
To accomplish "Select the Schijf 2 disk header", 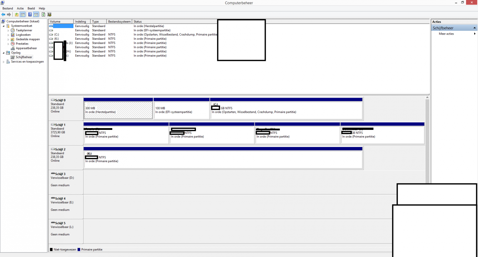I will (x=66, y=158).
